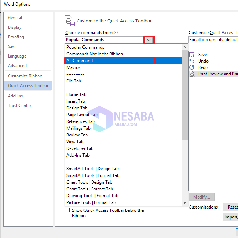Enable Show Quick Access Toolbar below Ribbon
The height and width of the screenshot is (238, 238).
(67, 210)
